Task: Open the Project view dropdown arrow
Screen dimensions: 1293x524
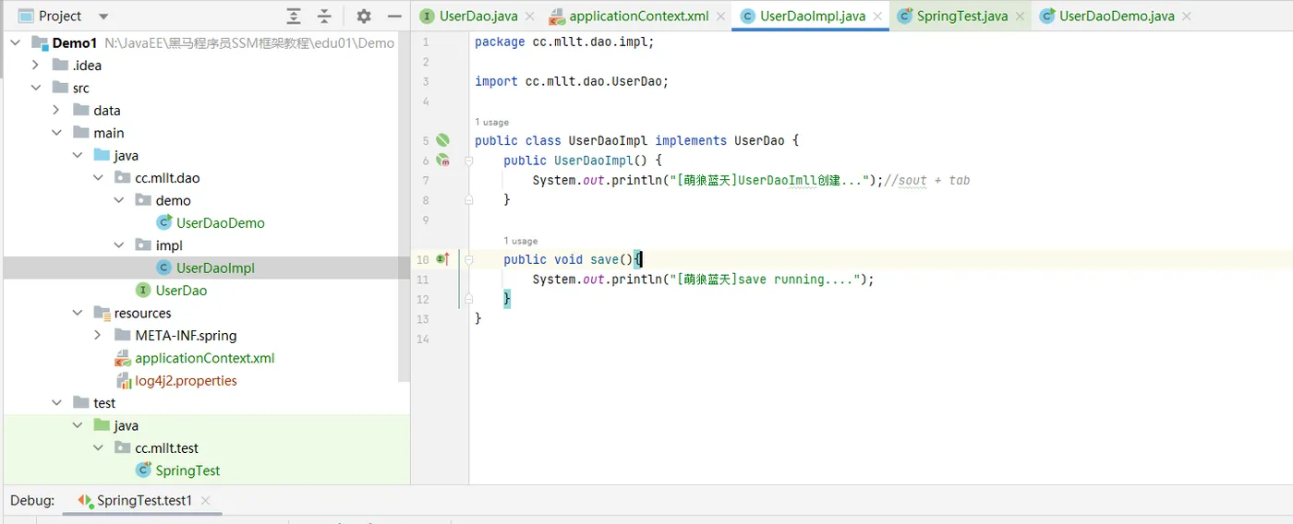Action: (x=103, y=17)
